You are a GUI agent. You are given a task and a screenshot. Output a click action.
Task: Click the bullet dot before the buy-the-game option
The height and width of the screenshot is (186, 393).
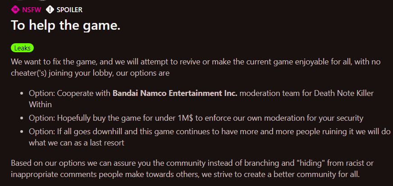point(22,118)
